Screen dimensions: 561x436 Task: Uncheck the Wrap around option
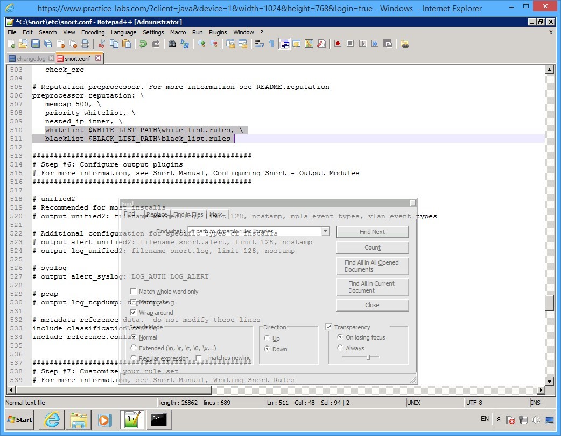(x=133, y=312)
